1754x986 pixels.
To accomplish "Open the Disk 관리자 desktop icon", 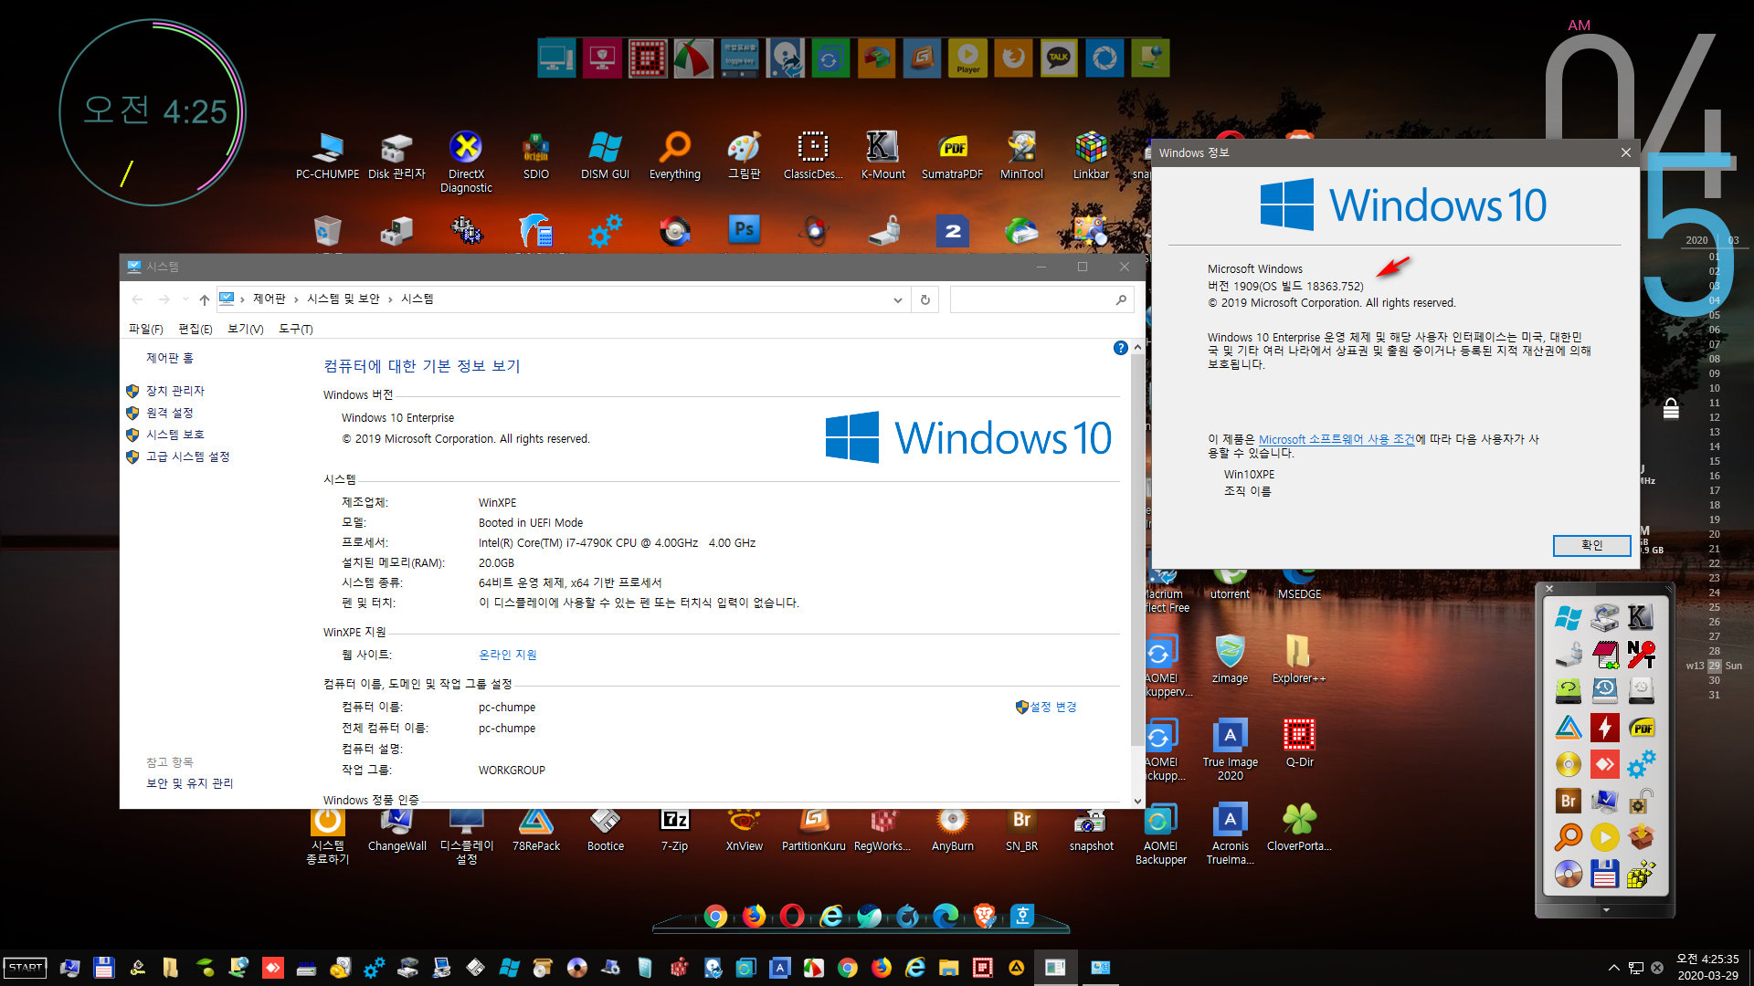I will [396, 155].
